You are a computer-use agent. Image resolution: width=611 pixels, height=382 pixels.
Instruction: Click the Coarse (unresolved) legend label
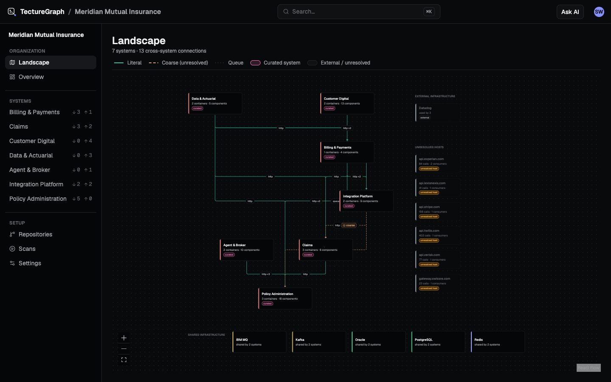[x=185, y=63]
